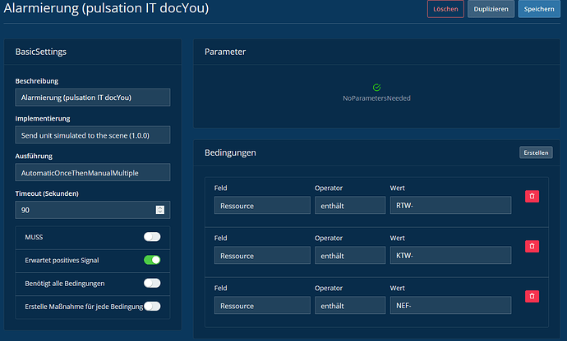Click the Beschreibung text field
The width and height of the screenshot is (567, 341).
[93, 98]
